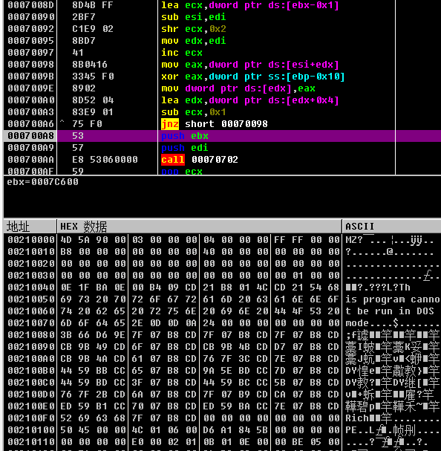Select the 'is program canno' ASCII text
Viewport: 441px width, 451px height.
click(393, 299)
